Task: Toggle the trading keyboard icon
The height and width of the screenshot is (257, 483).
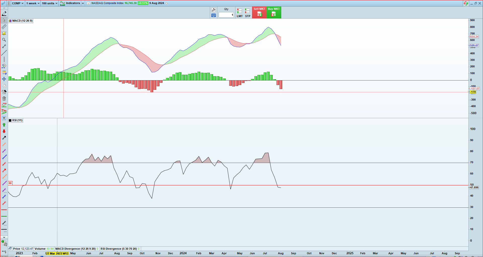Action: (x=214, y=15)
